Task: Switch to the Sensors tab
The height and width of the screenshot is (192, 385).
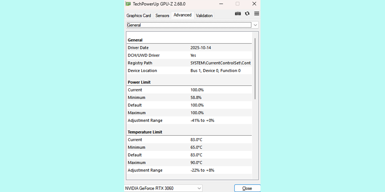Action: coord(162,15)
